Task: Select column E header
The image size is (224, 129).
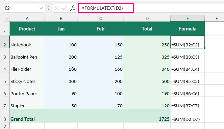Action: pos(188,18)
